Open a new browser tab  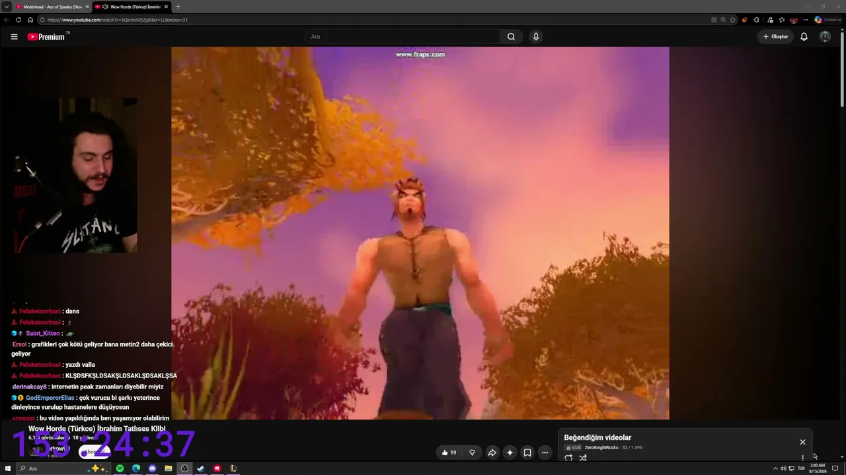pyautogui.click(x=178, y=7)
